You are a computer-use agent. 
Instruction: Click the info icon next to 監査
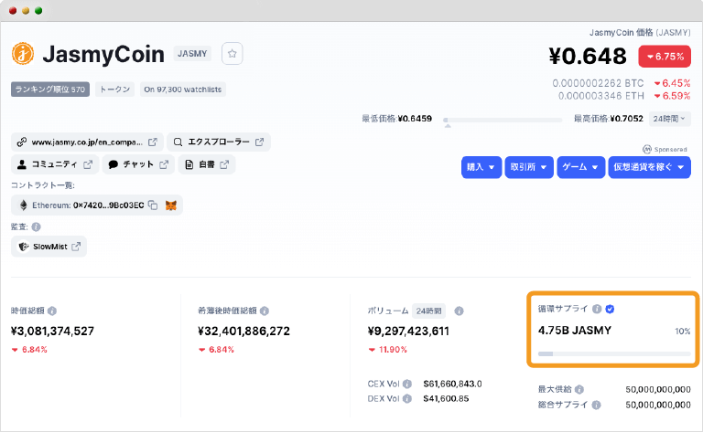(37, 227)
